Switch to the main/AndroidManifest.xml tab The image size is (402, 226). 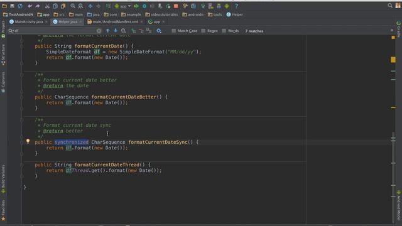pyautogui.click(x=116, y=22)
